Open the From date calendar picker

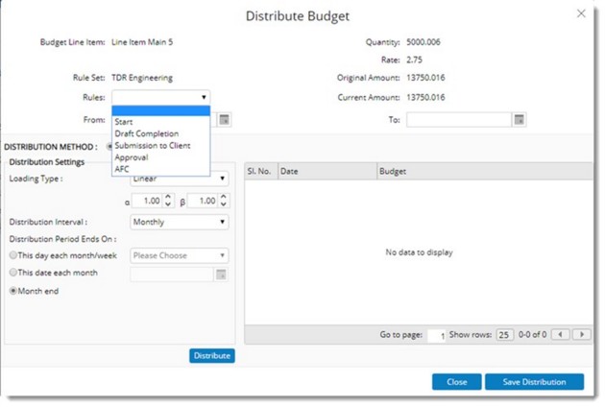(x=225, y=120)
